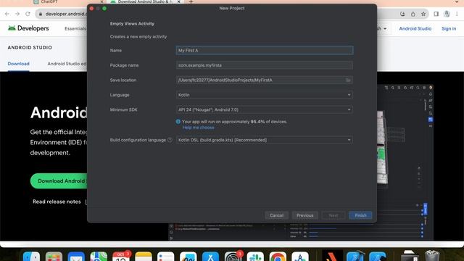This screenshot has height=261, width=464.
Task: Click the site lock icon in address bar
Action: tap(41, 14)
